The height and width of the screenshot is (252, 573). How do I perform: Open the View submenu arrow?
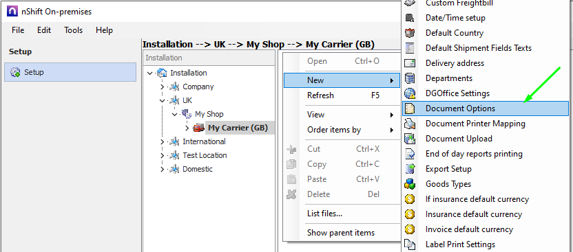(x=392, y=115)
